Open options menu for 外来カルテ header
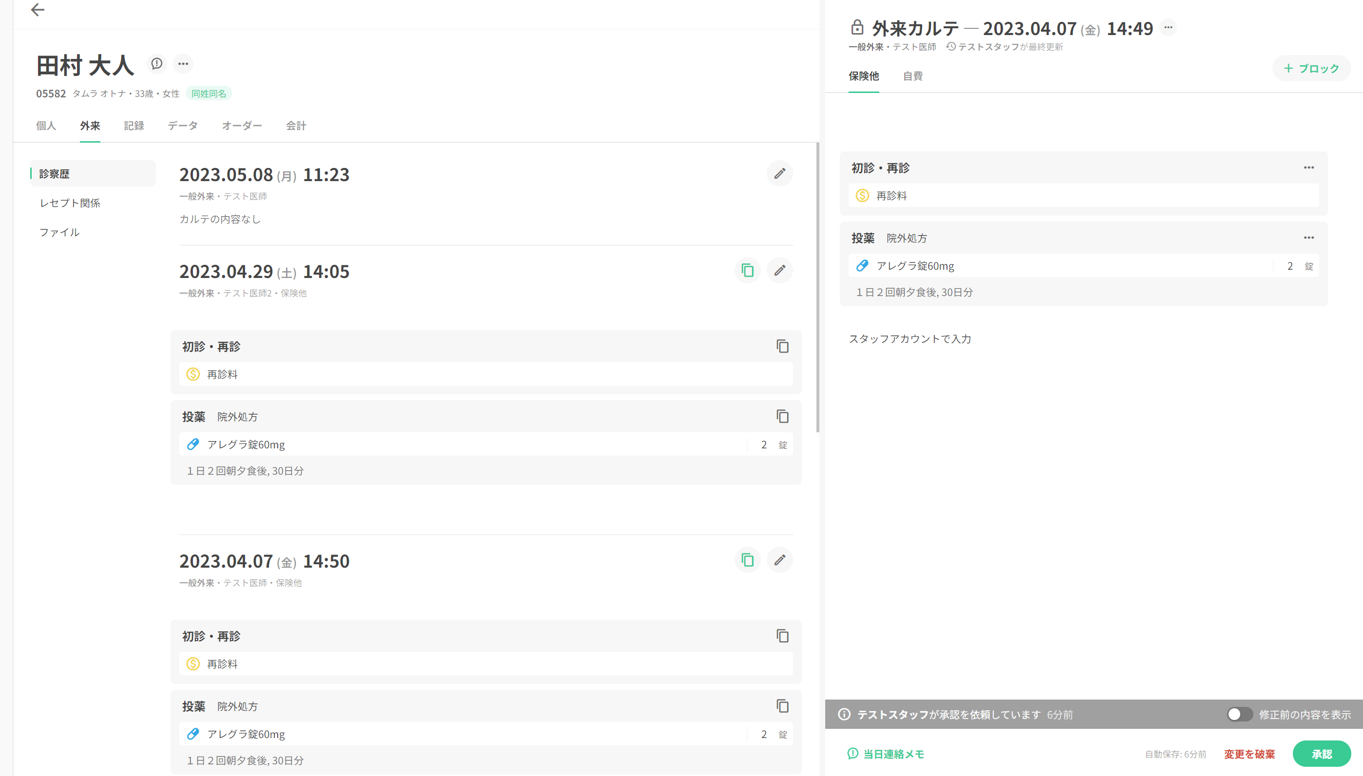 coord(1168,27)
